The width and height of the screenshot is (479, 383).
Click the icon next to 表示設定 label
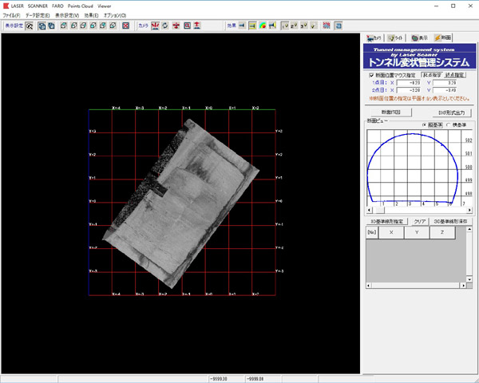pyautogui.click(x=30, y=26)
